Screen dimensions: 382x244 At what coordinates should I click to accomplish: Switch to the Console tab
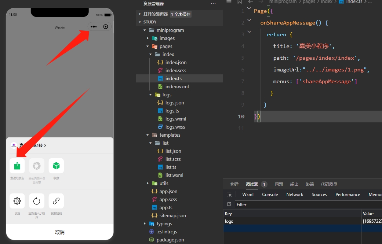pos(270,195)
